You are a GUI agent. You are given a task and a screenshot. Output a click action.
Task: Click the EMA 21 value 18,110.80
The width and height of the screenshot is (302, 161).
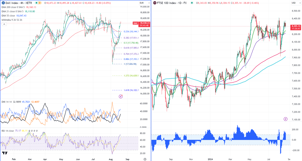pyautogui.click(x=30, y=11)
